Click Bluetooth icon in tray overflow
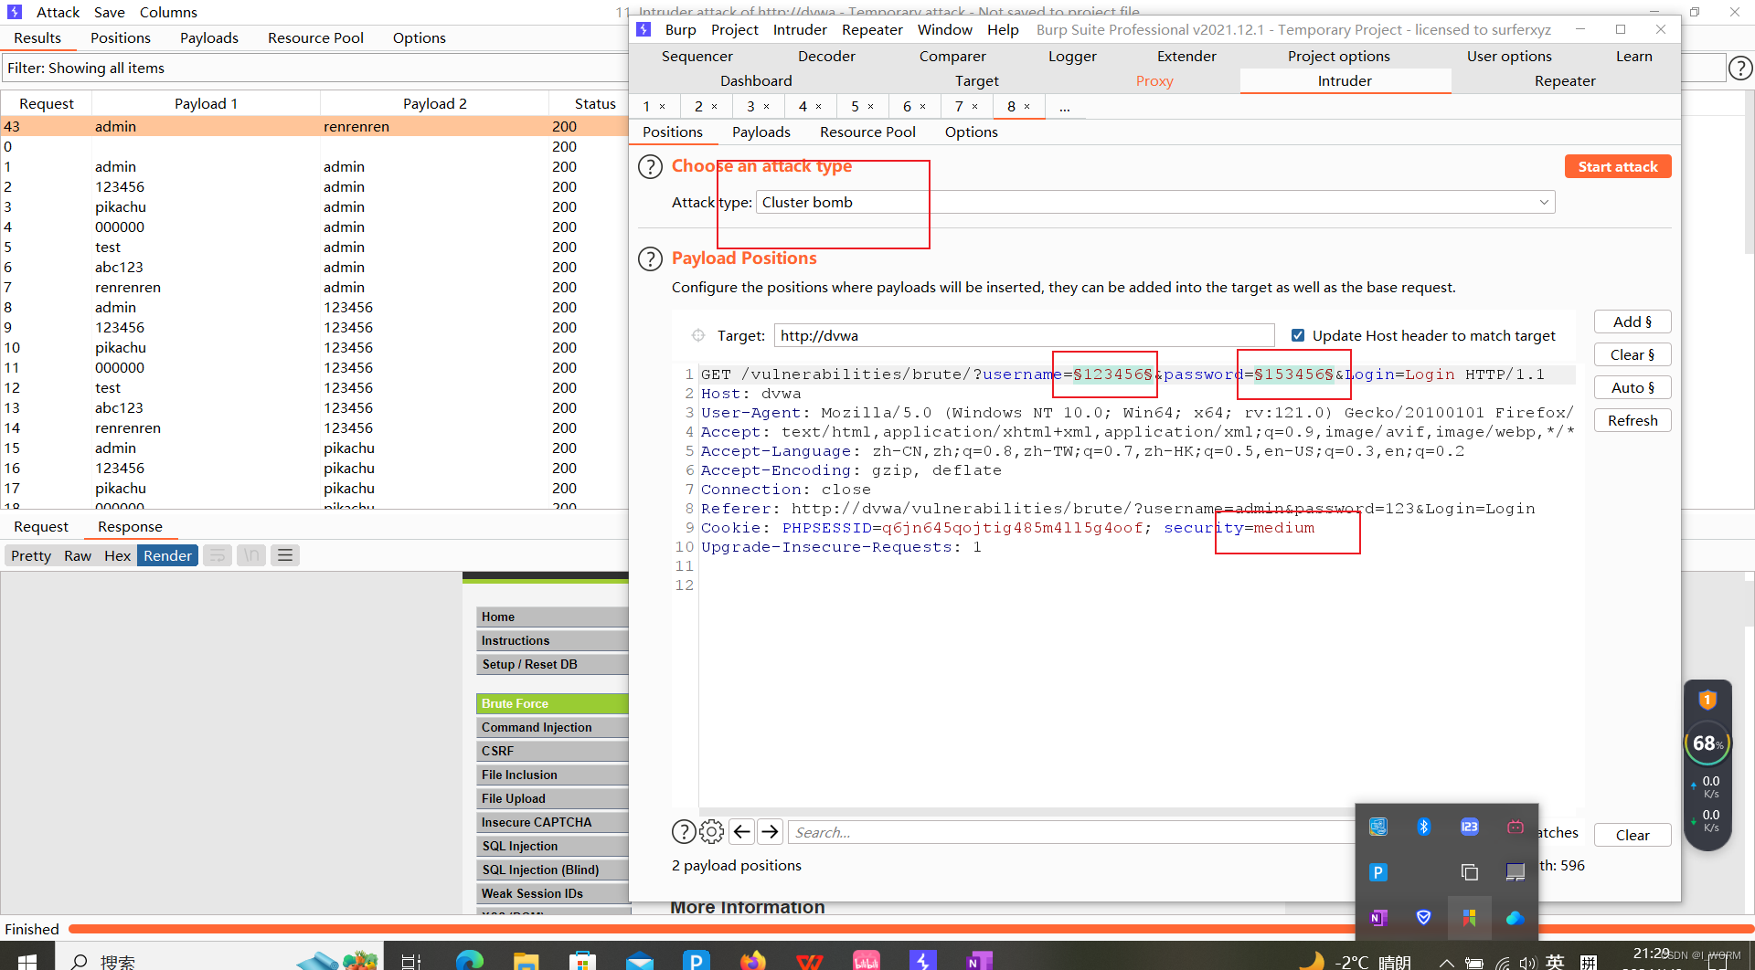The height and width of the screenshot is (970, 1755). coord(1423,827)
